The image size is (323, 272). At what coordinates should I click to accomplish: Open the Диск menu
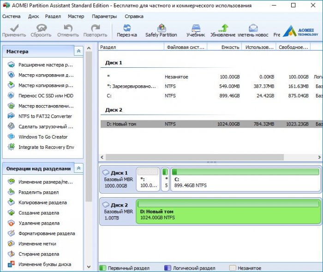34,17
